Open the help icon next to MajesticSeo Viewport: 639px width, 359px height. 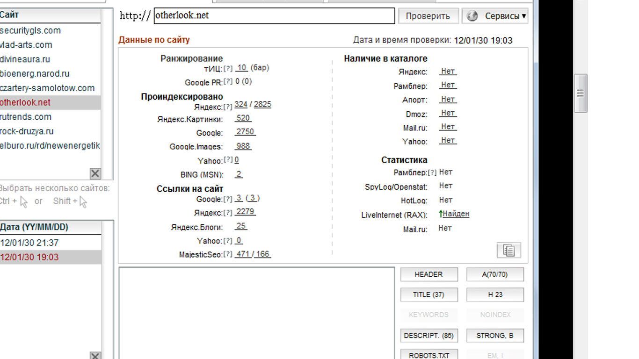pyautogui.click(x=228, y=254)
